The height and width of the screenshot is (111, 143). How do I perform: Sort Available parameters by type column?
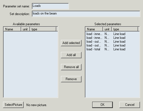43,29
